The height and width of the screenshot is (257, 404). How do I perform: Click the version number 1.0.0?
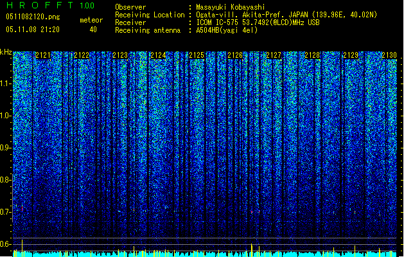click(87, 6)
